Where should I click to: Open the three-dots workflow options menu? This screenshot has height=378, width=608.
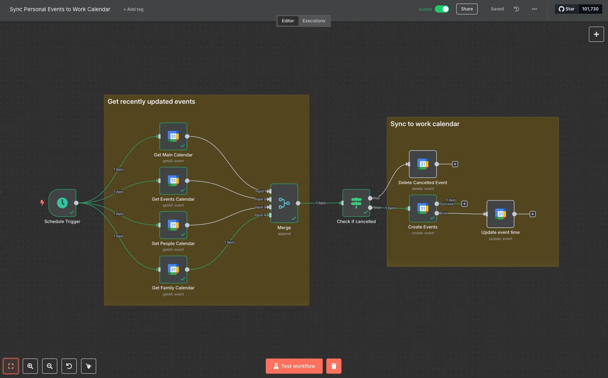tap(535, 9)
